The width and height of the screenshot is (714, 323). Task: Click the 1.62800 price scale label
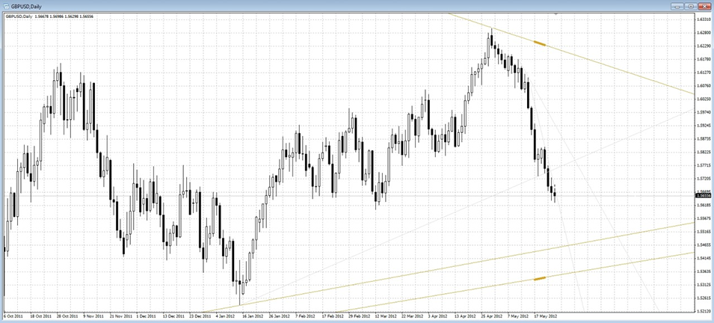pyautogui.click(x=703, y=33)
